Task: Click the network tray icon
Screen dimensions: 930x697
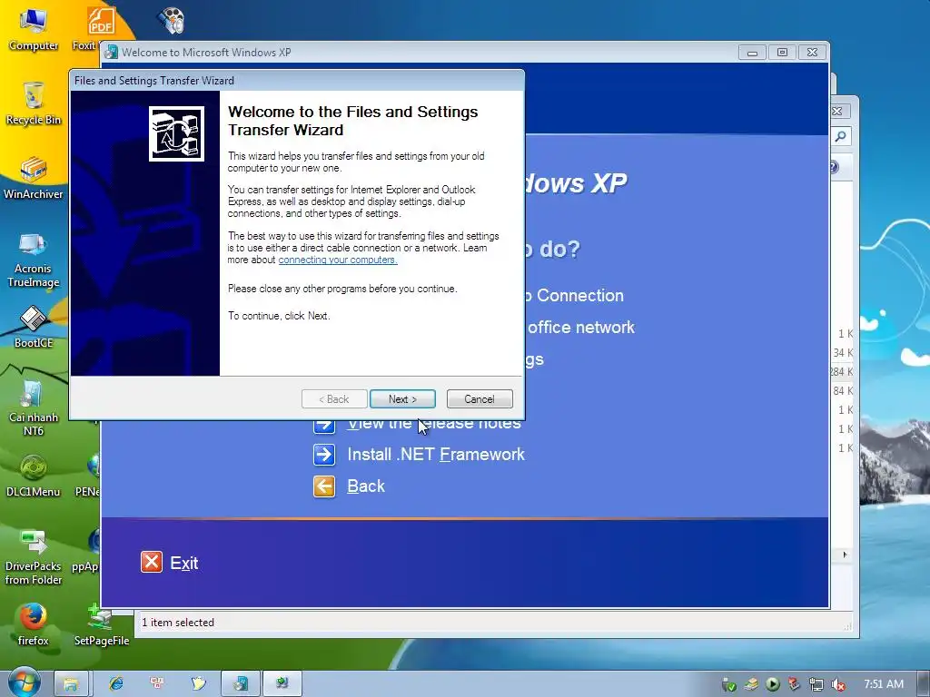Action: coord(816,684)
